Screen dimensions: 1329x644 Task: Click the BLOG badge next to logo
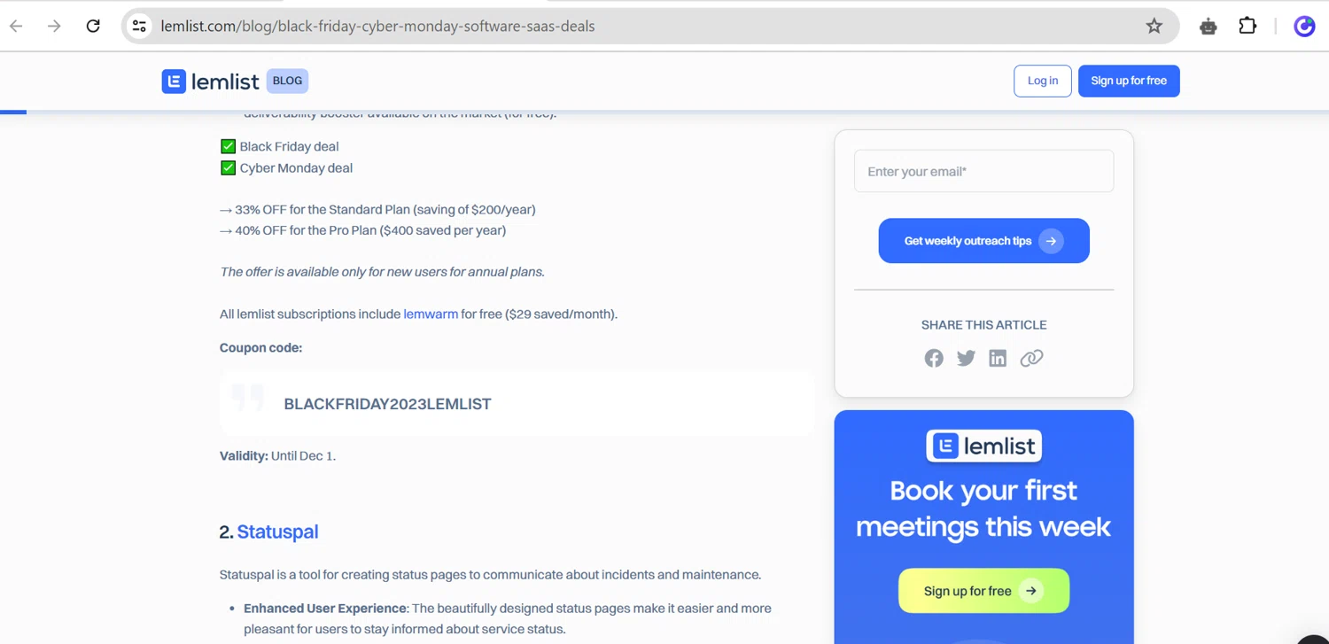tap(287, 81)
